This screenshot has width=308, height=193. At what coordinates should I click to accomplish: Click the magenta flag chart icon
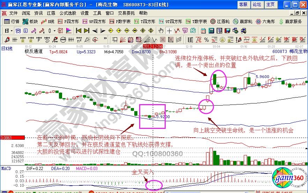click(69, 31)
